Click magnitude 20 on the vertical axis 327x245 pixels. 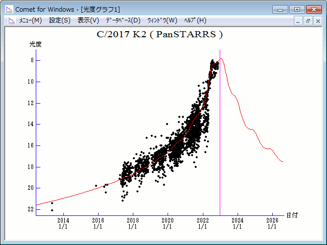[x=31, y=188]
